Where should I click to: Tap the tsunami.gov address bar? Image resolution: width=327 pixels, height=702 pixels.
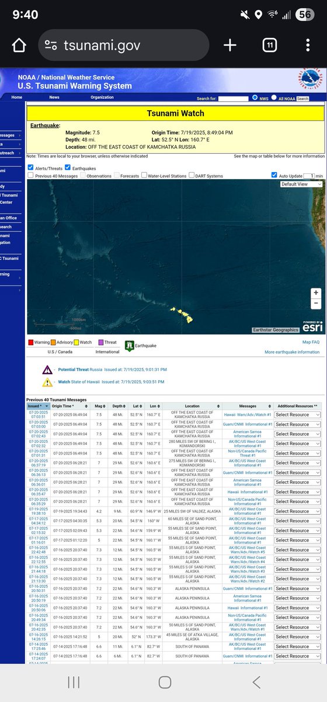click(124, 46)
